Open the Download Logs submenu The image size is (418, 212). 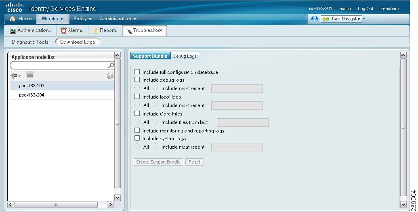tap(78, 42)
